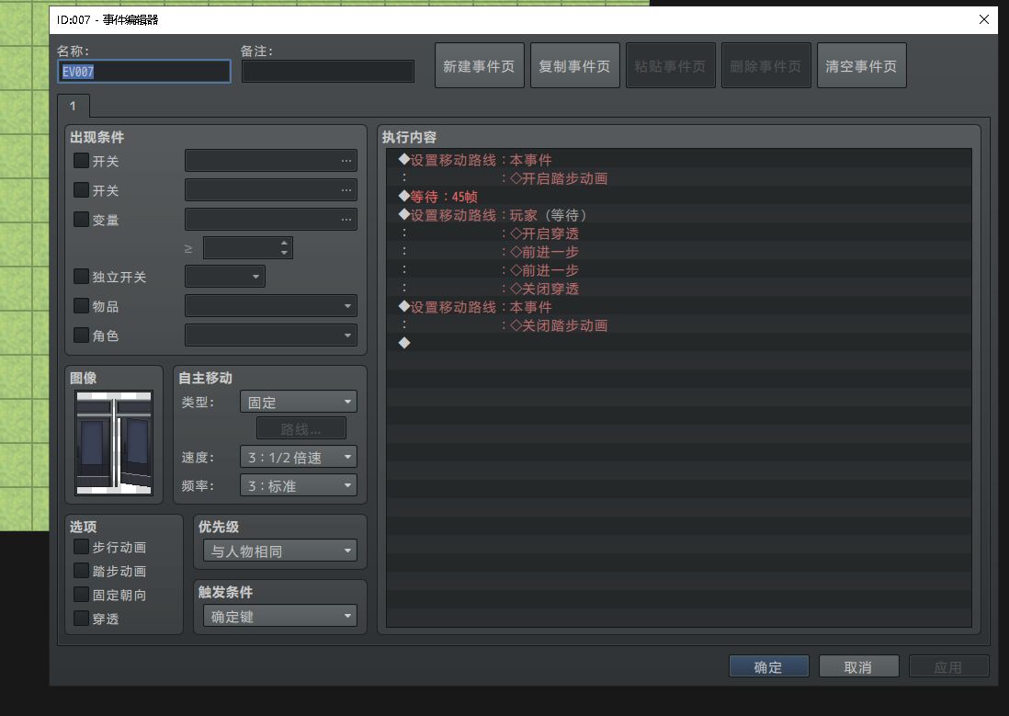Screen dimensions: 1009x716
Task: Open the 物品 selection dropdown
Action: click(271, 306)
